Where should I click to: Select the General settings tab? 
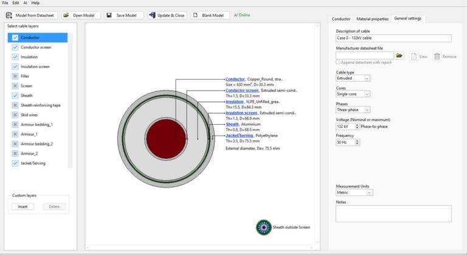click(408, 18)
